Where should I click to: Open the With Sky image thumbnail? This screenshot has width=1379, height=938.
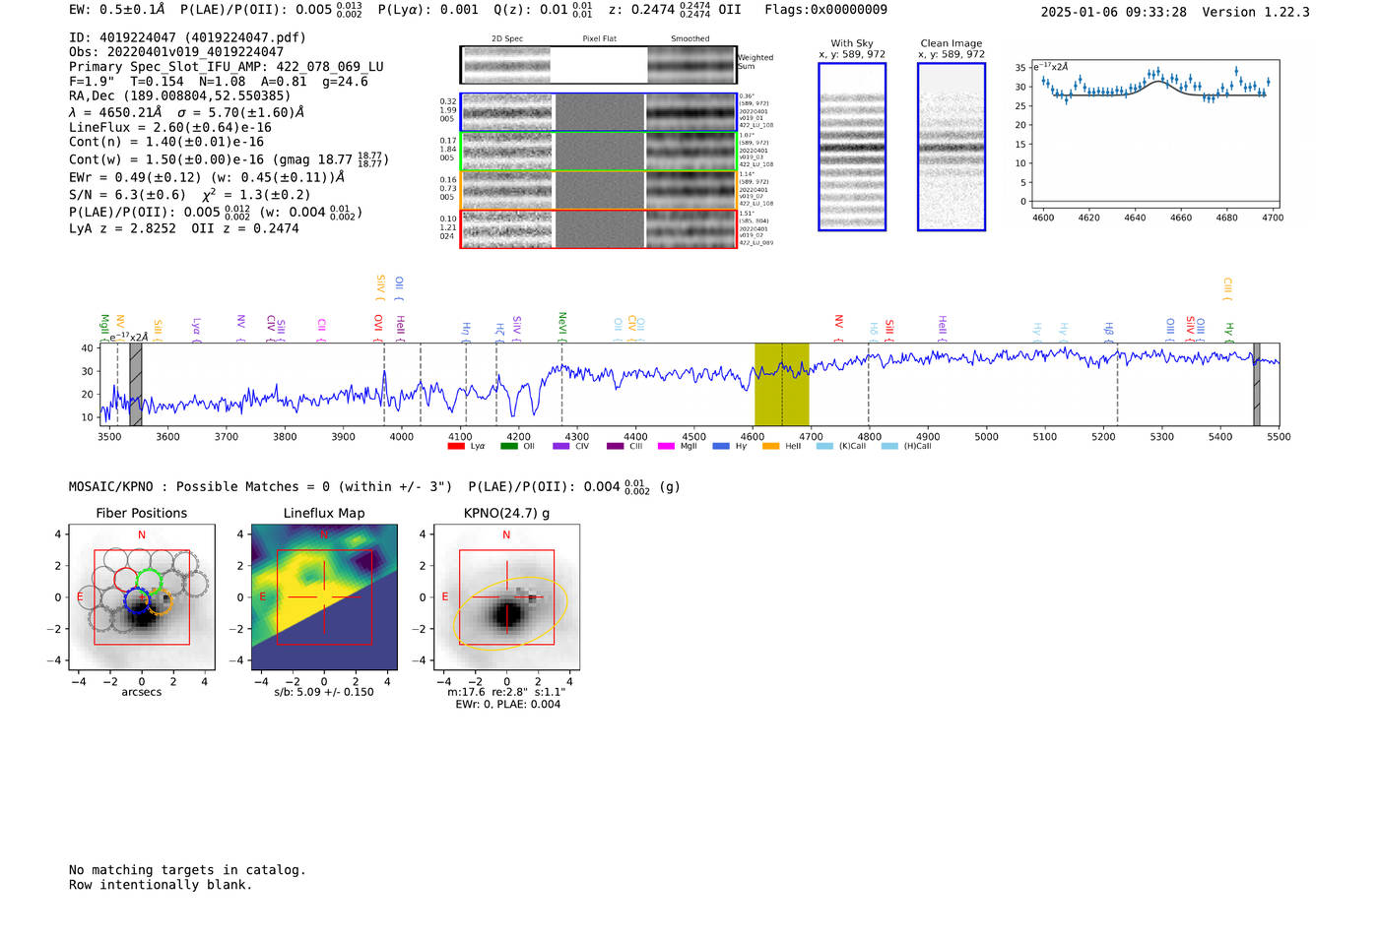click(x=852, y=148)
